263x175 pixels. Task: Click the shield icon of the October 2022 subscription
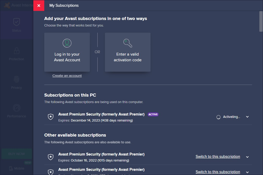tap(51, 157)
